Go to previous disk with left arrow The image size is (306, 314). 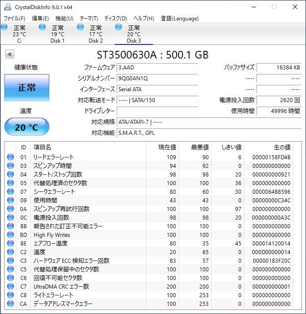[x=10, y=54]
